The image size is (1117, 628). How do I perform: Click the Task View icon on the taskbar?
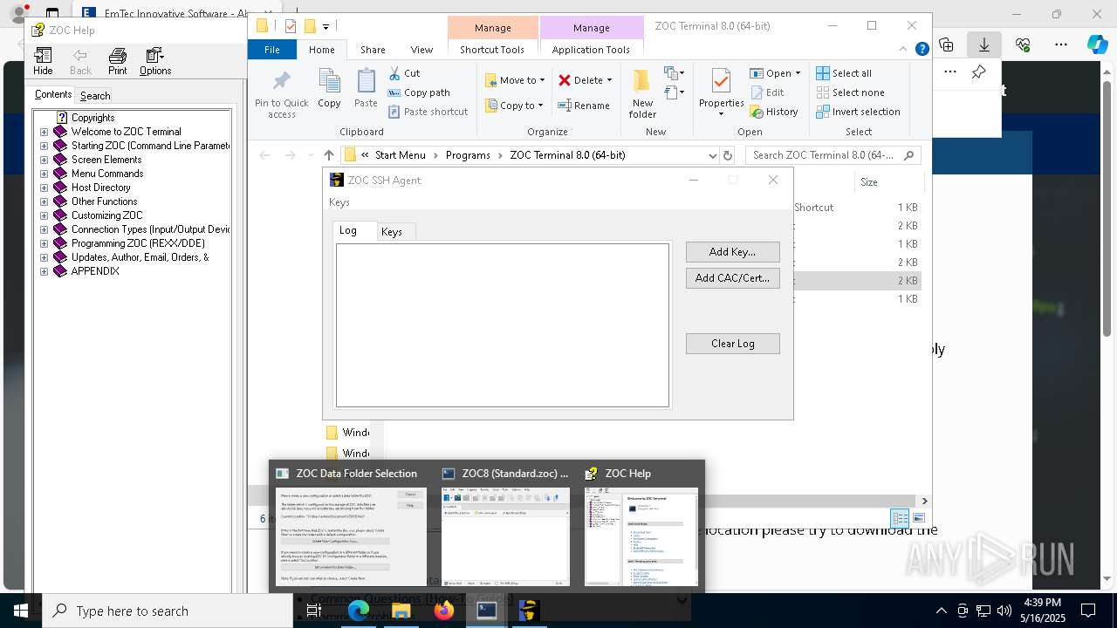click(314, 611)
